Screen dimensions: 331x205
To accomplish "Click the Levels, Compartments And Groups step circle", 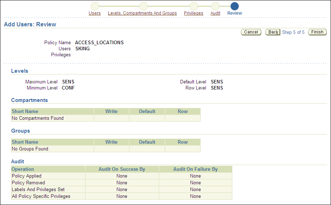I will click(143, 6).
